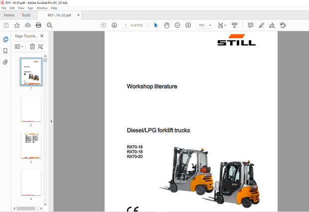The width and height of the screenshot is (309, 212).
Task: Open Attachments paperclip panel
Action: 5,62
